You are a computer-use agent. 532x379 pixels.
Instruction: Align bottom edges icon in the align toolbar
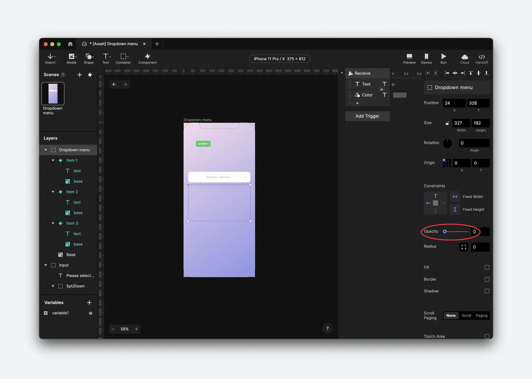[x=487, y=73]
